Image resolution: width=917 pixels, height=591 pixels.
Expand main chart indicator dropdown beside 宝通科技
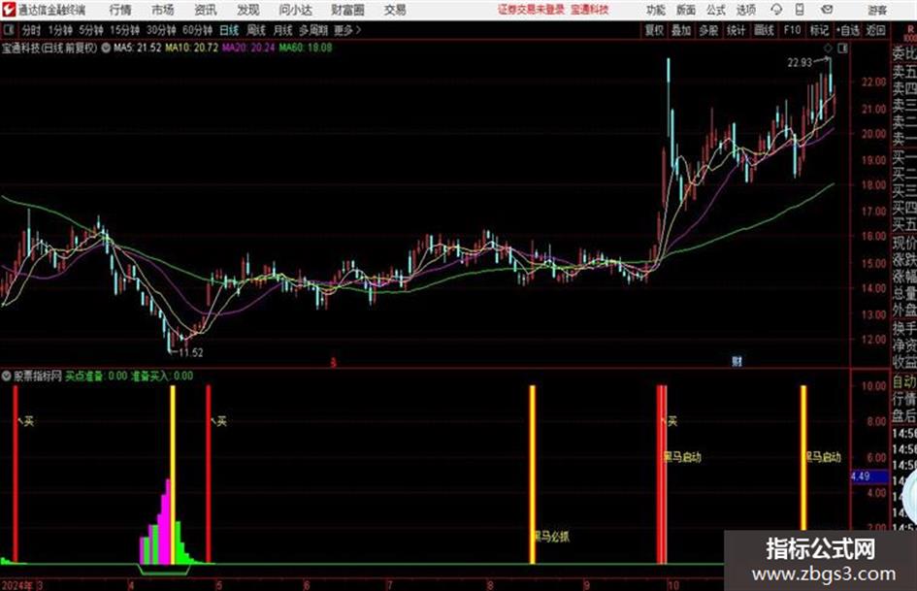(106, 48)
